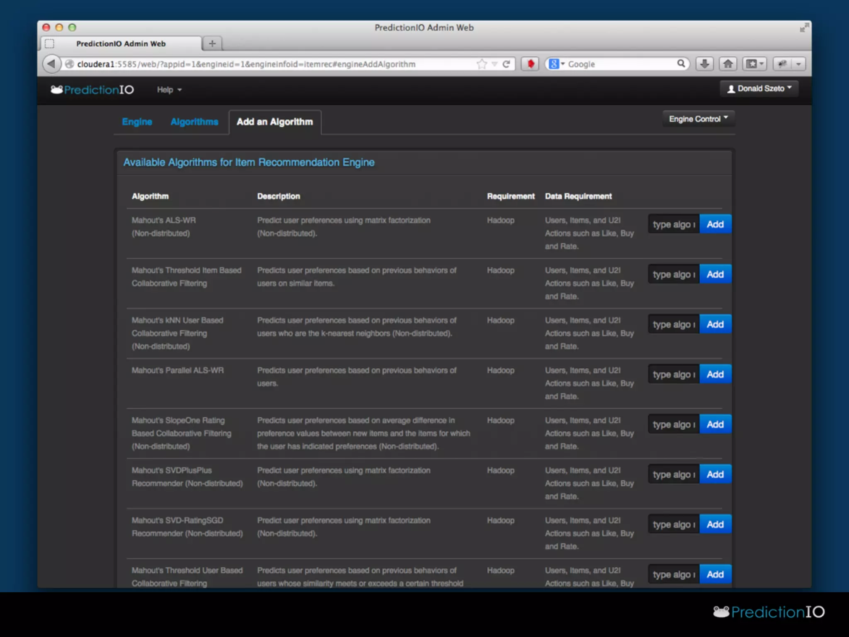Click the PredictionIO logo in navbar
Viewport: 849px width, 637px height.
[92, 90]
